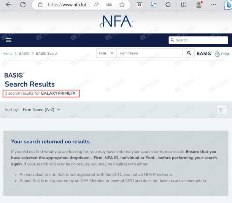Screen dimensions: 232x203
Task: Reload the page with the refresh icon
Action: tap(23, 5)
